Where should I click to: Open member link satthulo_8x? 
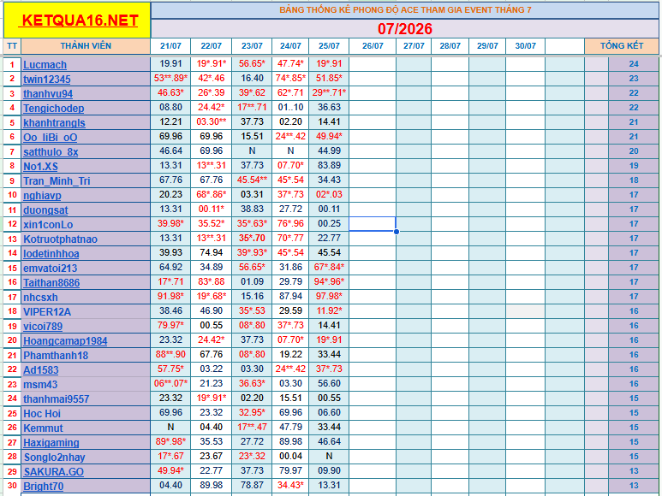[x=51, y=152]
